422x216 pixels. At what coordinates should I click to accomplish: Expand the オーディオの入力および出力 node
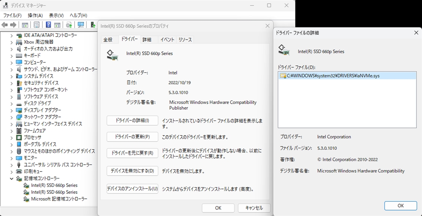(x=12, y=49)
